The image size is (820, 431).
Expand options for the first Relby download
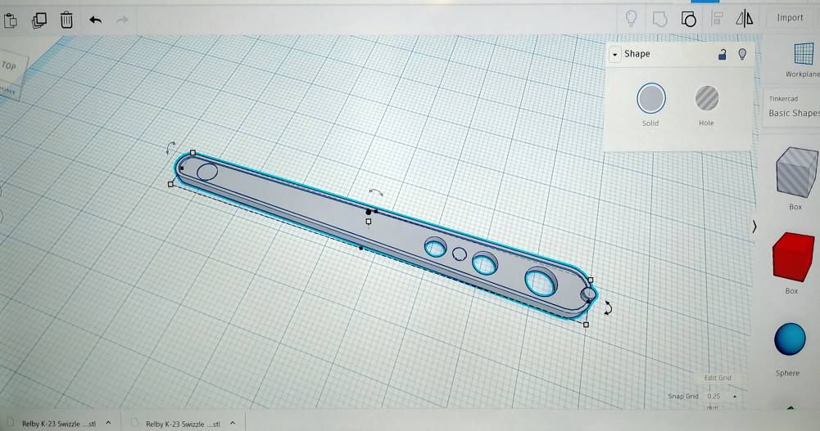click(x=108, y=423)
